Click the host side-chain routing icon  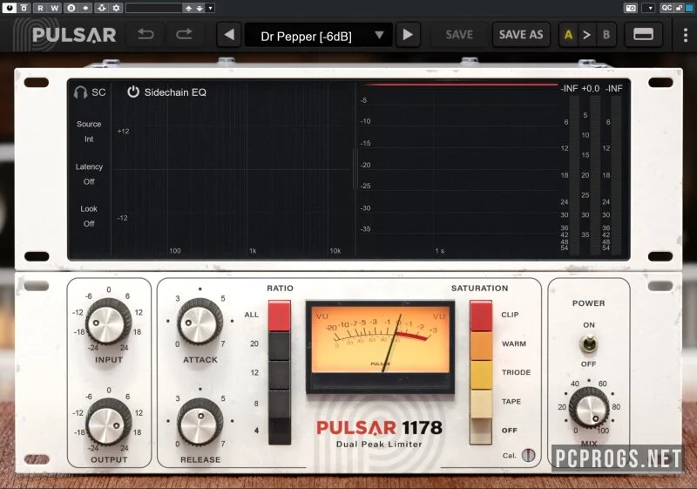102,8
